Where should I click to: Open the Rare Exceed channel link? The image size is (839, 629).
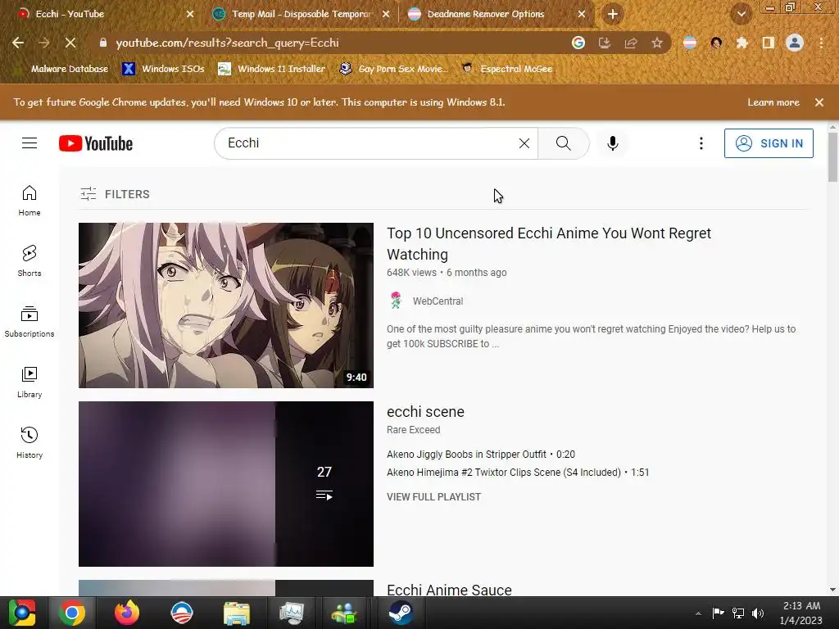[414, 430]
